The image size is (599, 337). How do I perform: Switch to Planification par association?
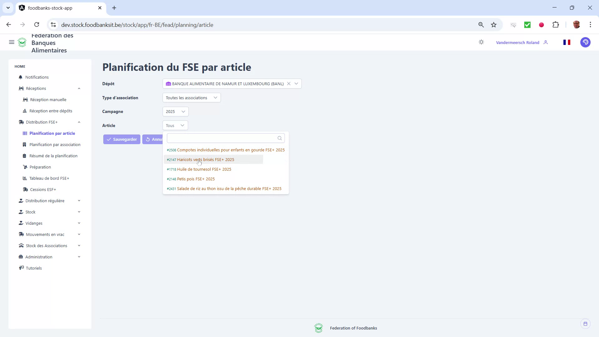[55, 144]
